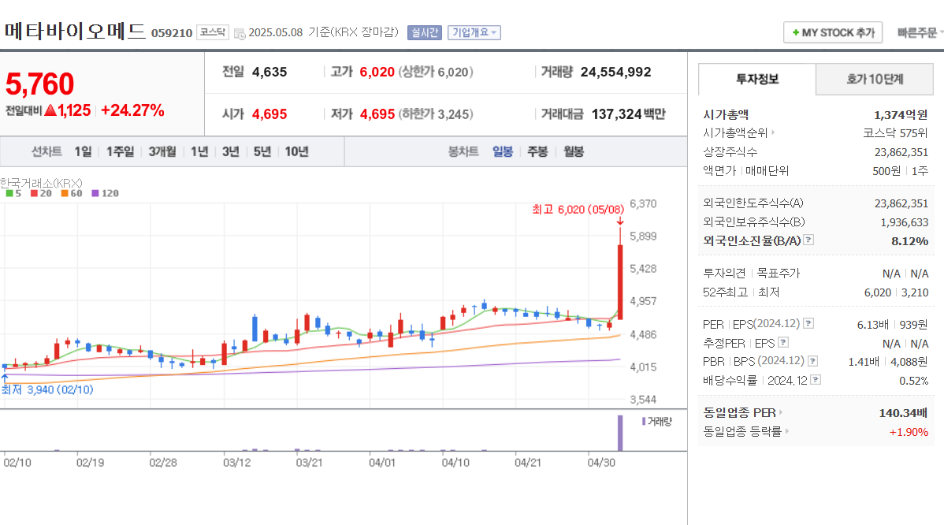Select the 1년 line chart period
This screenshot has height=525, width=944.
(199, 151)
